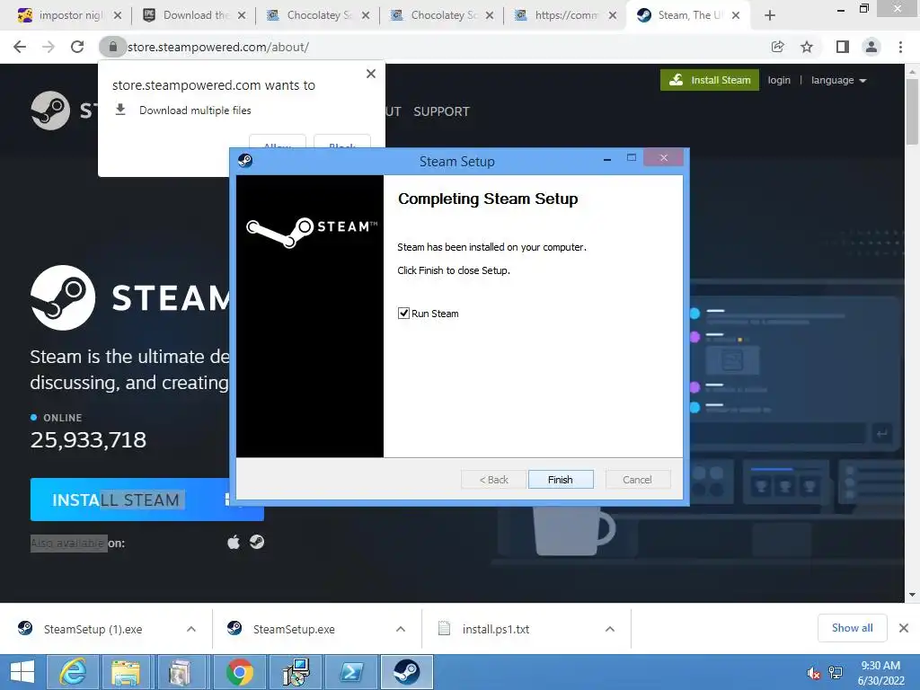Close the download permission popup
The height and width of the screenshot is (690, 920).
(x=371, y=74)
